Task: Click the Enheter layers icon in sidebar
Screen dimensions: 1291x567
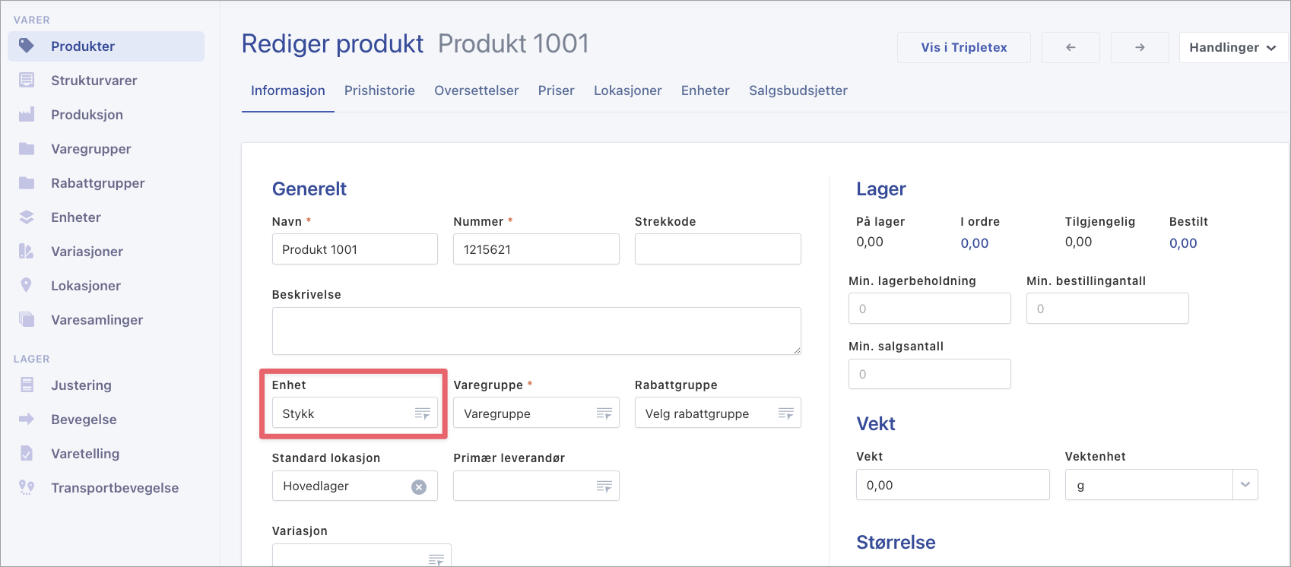Action: (27, 217)
